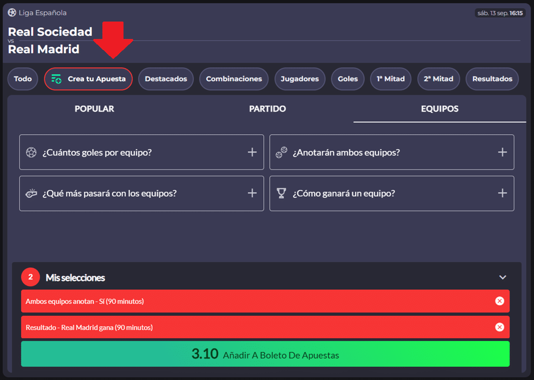Click the trophy icon in ¿Cómo ganará un equipo?

point(281,193)
